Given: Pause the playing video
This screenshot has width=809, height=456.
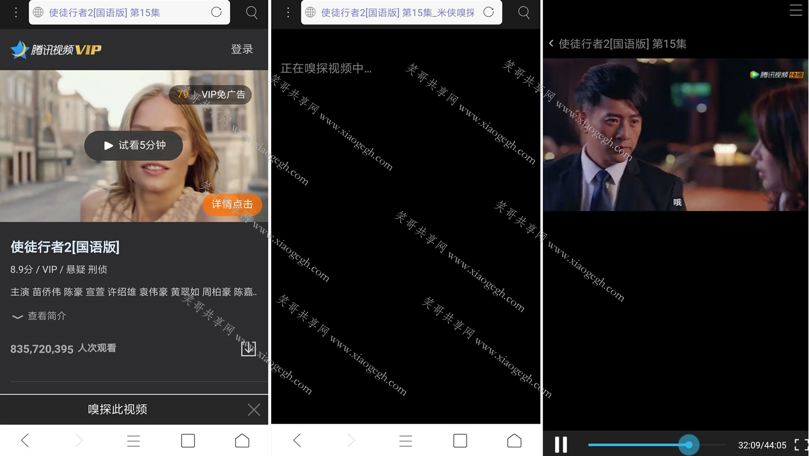Looking at the screenshot, I should (561, 445).
